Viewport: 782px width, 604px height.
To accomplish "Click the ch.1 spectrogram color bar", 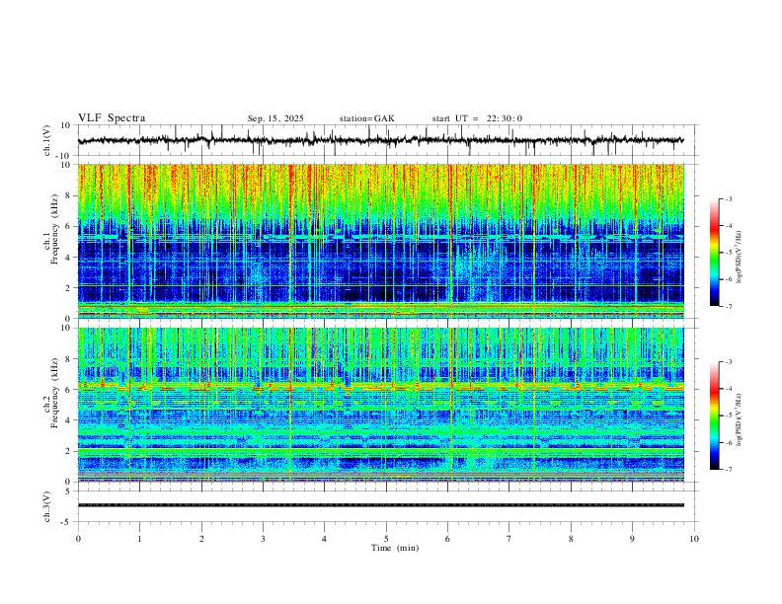I will point(715,253).
